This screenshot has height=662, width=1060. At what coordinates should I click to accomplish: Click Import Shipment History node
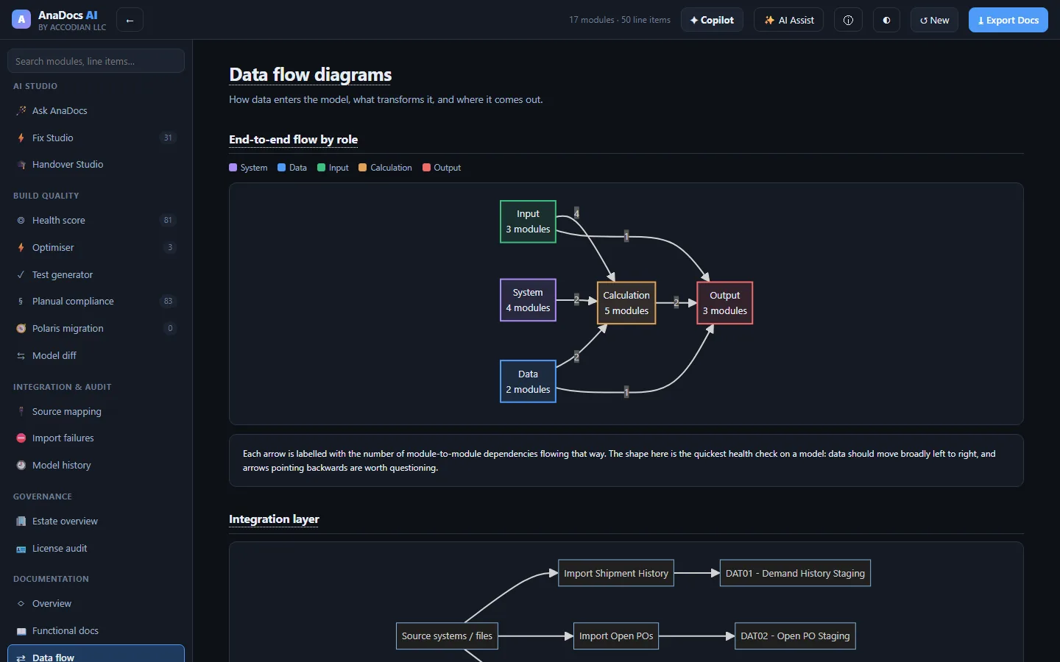click(616, 573)
